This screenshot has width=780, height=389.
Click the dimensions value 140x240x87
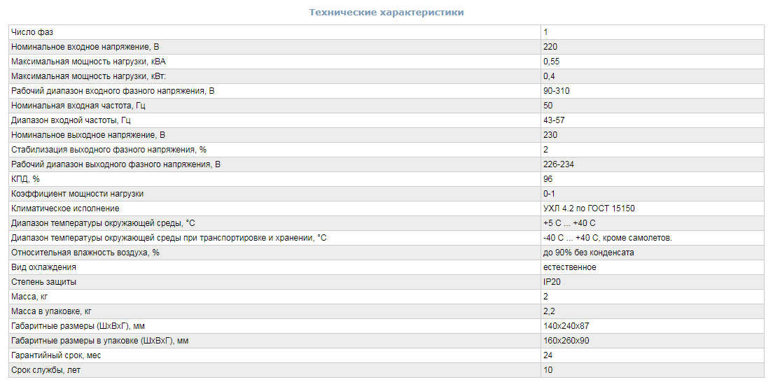(566, 326)
